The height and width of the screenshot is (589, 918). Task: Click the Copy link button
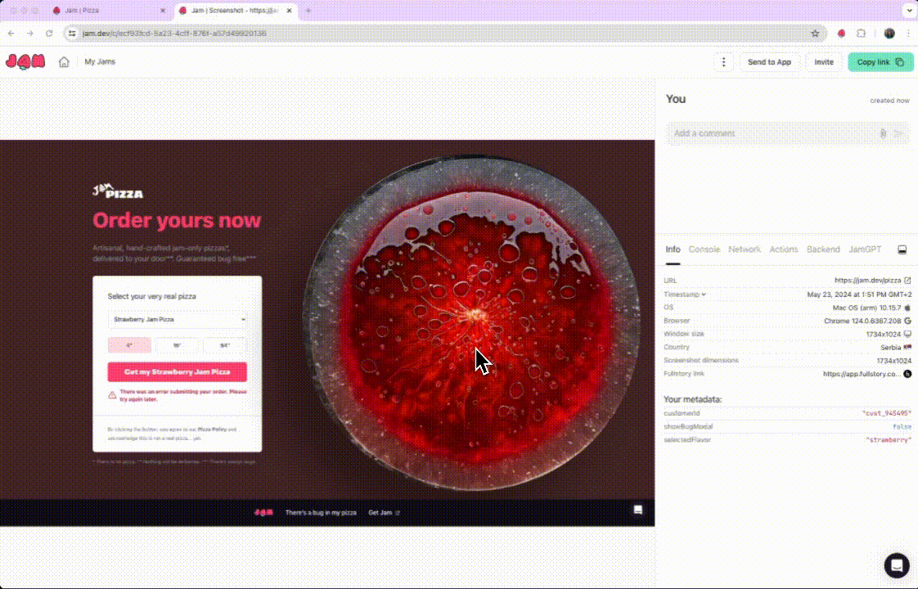(x=880, y=62)
